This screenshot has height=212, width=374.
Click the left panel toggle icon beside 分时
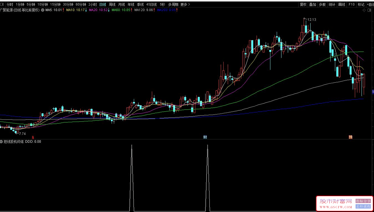[x=2, y=5]
